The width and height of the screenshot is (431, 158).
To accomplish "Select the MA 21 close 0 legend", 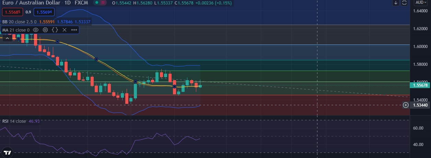I will (x=16, y=30).
